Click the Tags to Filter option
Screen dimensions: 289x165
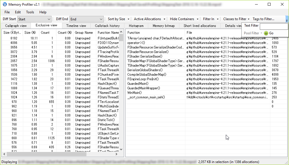[263, 19]
